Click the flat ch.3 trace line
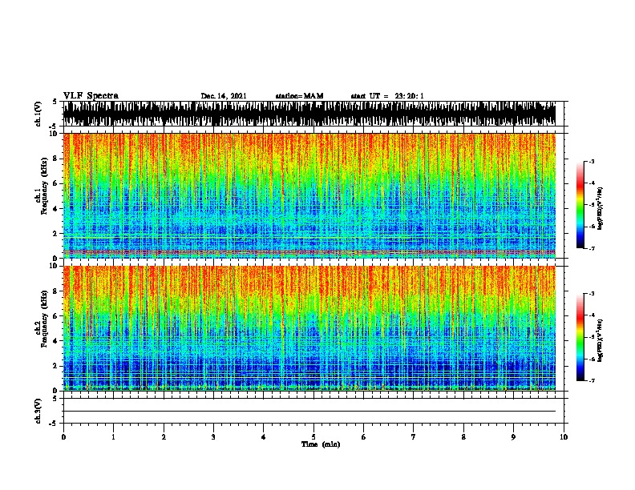The image size is (635, 490). coord(309,412)
